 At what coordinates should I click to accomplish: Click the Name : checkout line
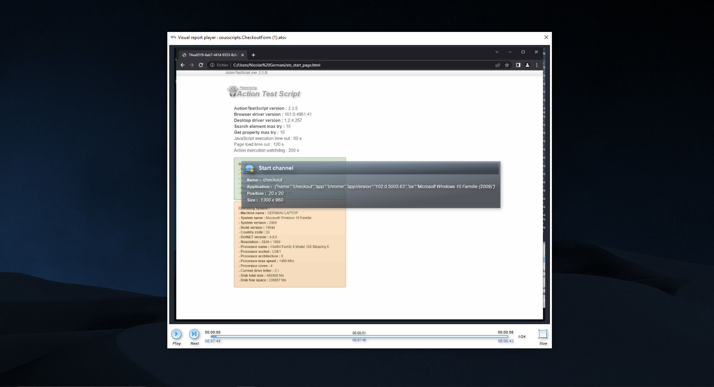pyautogui.click(x=264, y=180)
